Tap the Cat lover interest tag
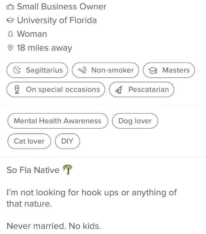This screenshot has width=206, height=234. tap(29, 141)
